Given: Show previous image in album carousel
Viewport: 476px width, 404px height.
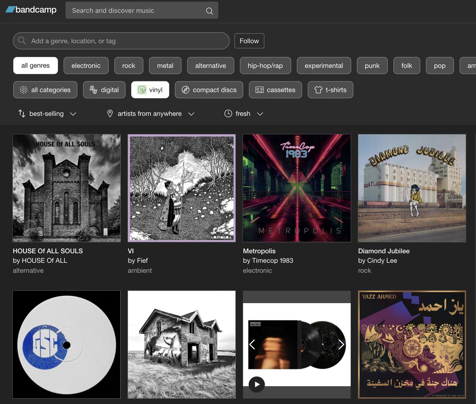Looking at the screenshot, I should (252, 344).
